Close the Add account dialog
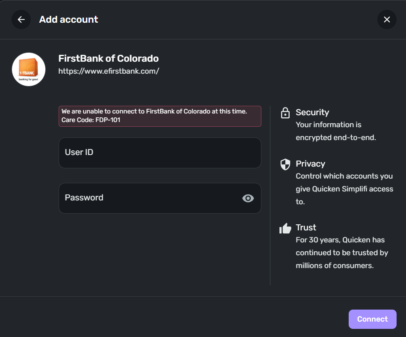 [387, 19]
